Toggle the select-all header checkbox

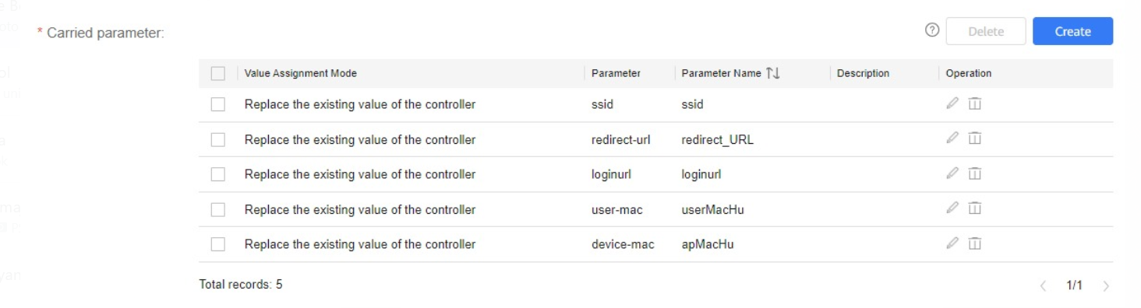[218, 74]
